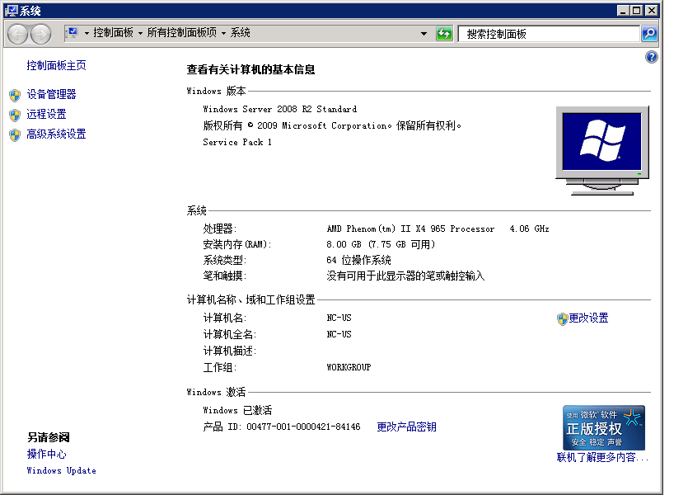Viewport: 674px width, 495px height.
Task: Maximize the 系统 window
Action: tap(637, 11)
